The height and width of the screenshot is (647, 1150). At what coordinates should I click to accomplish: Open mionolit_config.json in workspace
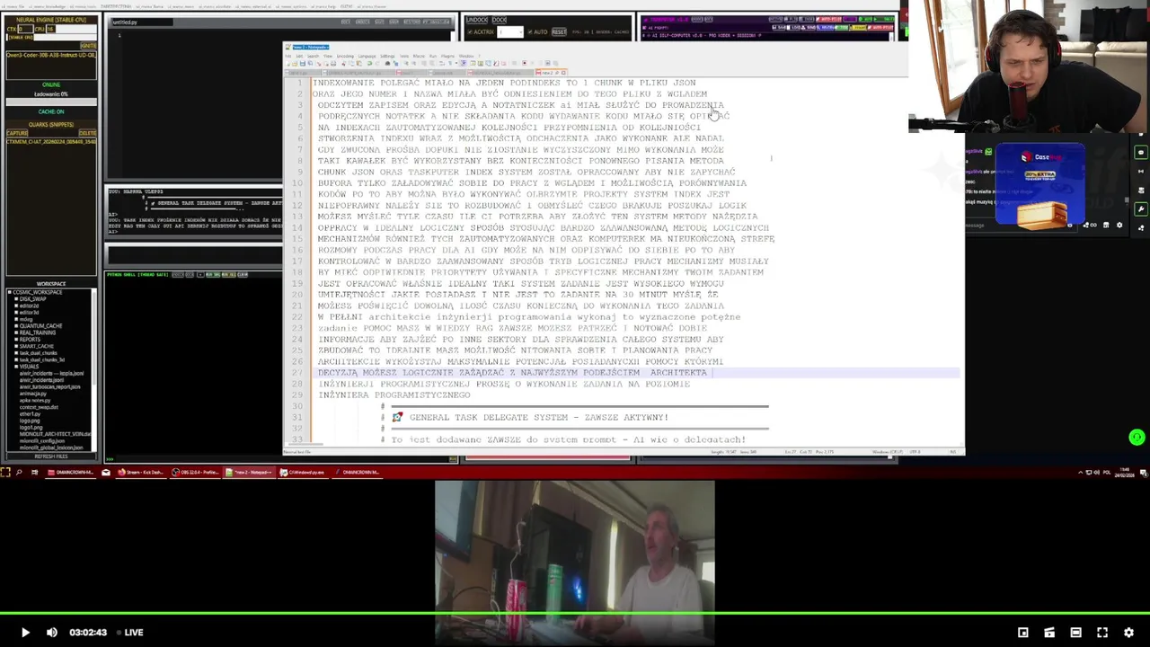point(42,441)
